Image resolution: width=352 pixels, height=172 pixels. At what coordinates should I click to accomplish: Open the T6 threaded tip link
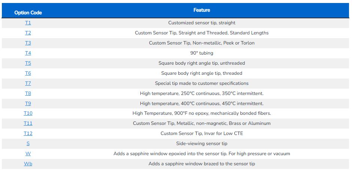click(28, 73)
